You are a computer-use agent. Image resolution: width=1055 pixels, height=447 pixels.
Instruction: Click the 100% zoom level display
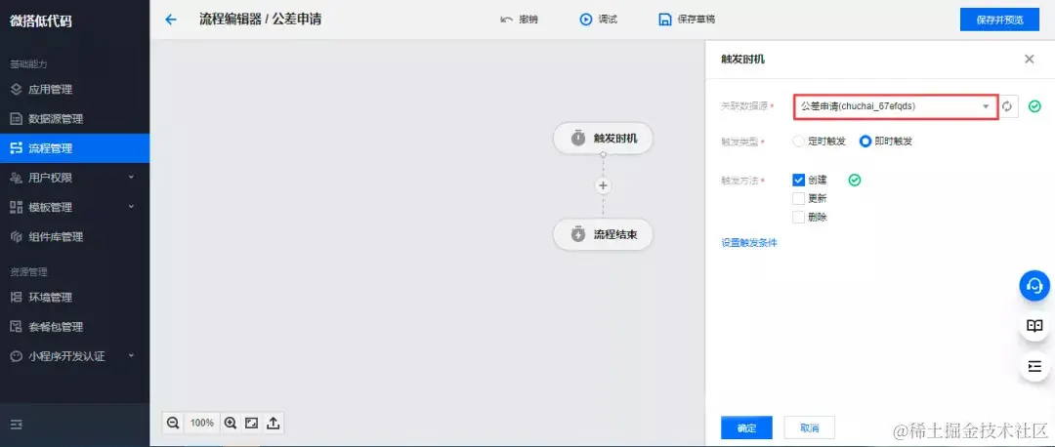tap(202, 423)
